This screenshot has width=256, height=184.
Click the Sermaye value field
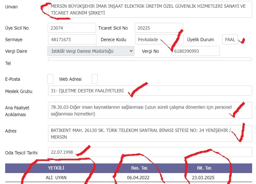click(x=72, y=39)
